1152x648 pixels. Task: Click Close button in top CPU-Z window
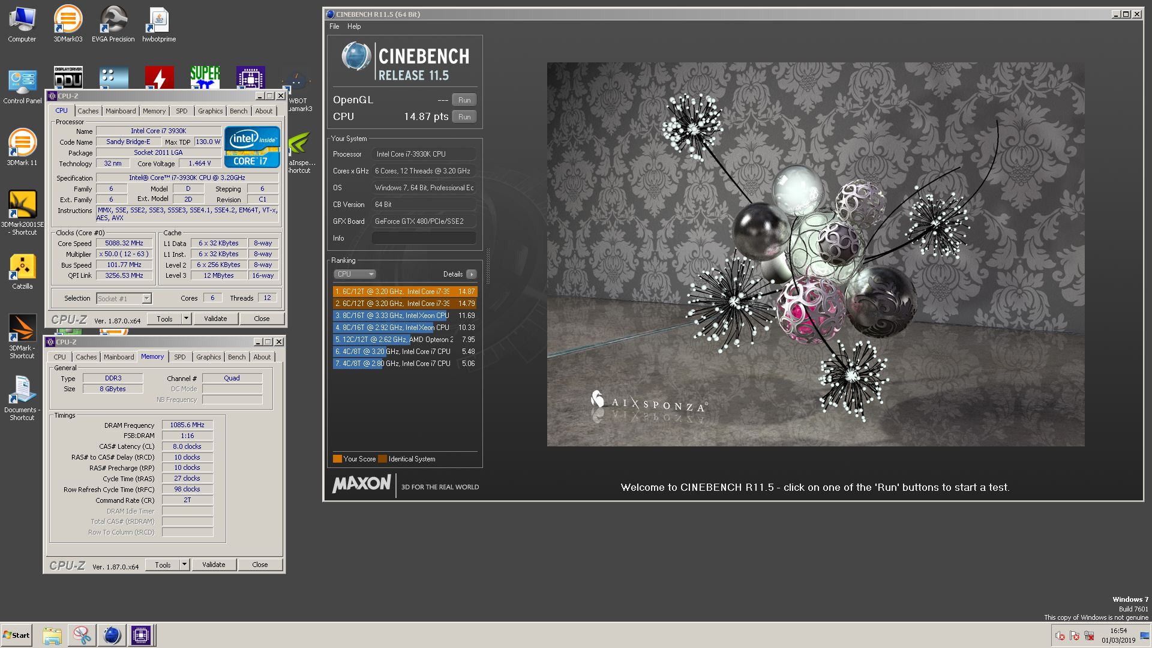click(262, 319)
